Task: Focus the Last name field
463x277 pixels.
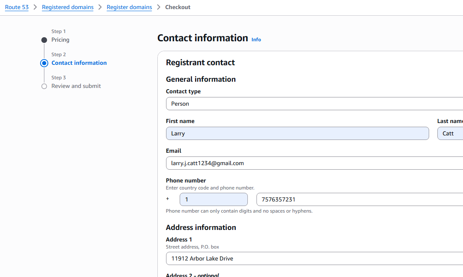Action: [450, 133]
